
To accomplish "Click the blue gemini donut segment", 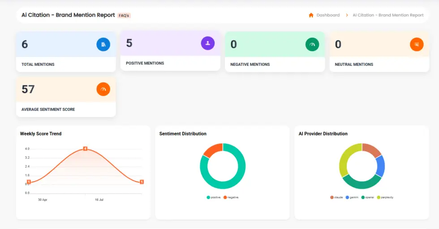I will pos(380,166).
